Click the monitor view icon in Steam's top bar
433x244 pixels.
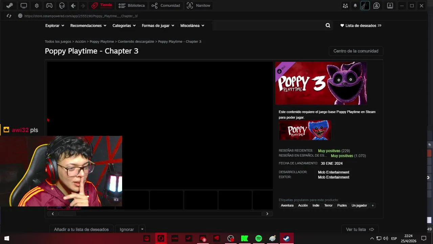click(x=24, y=5)
